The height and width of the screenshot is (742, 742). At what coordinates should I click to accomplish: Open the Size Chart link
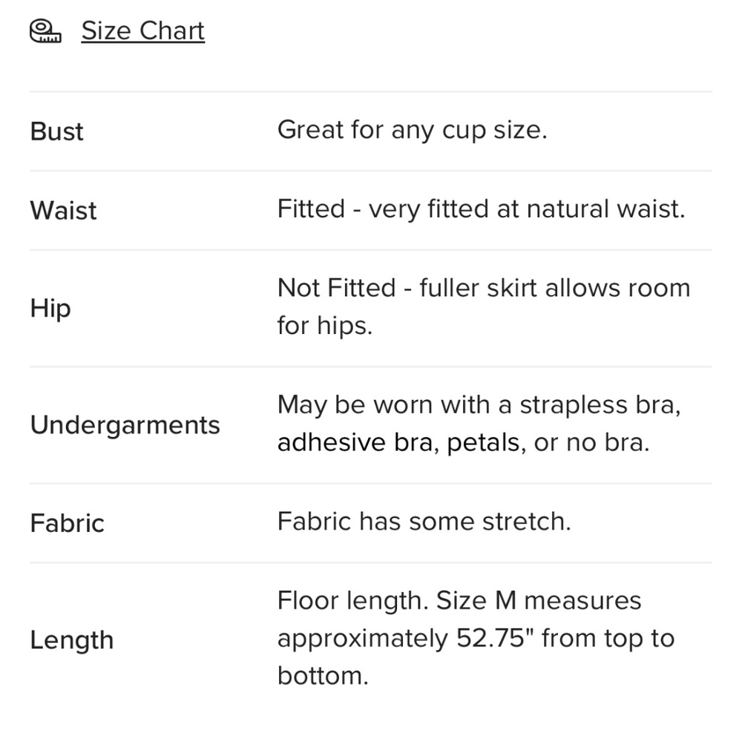click(x=143, y=31)
